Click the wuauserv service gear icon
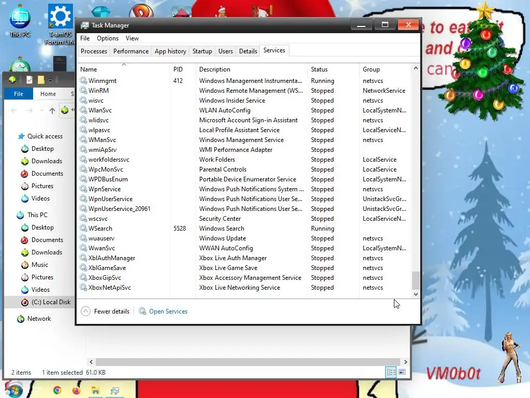The height and width of the screenshot is (398, 530). pos(83,238)
